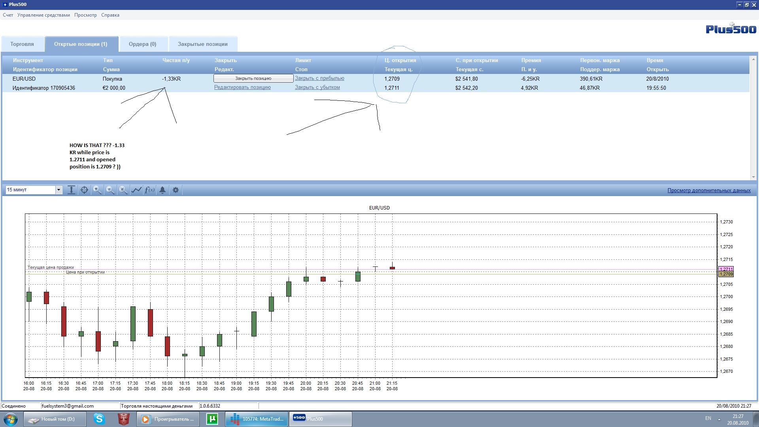Viewport: 759px width, 427px height.
Task: Select the line chart type icon
Action: (x=136, y=190)
